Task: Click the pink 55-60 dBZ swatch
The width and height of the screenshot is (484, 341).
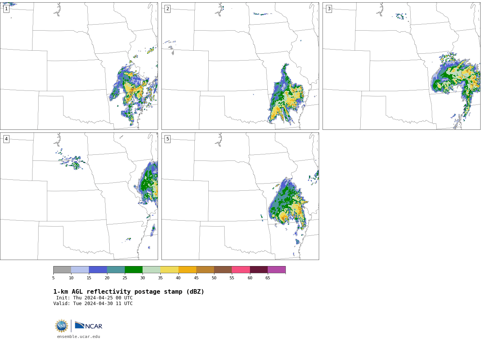Action: pos(241,270)
